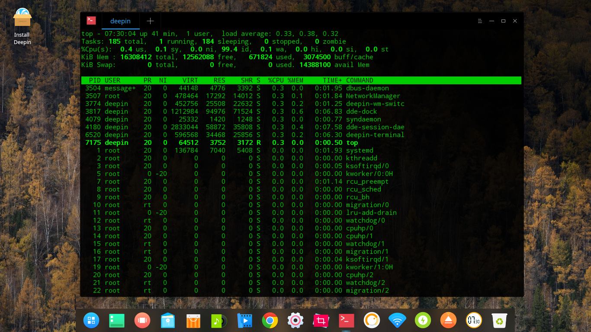The image size is (591, 332).
Task: Close the Deepin terminal window
Action: [x=515, y=21]
